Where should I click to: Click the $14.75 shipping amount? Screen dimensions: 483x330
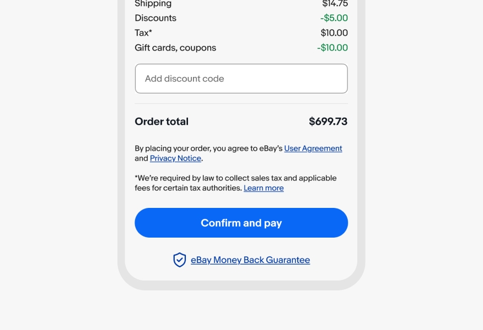(x=334, y=4)
